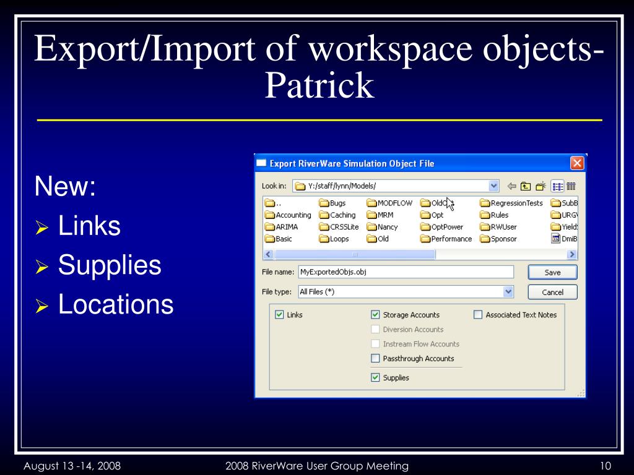Expand the File type dropdown
634x475 pixels.
(x=508, y=292)
